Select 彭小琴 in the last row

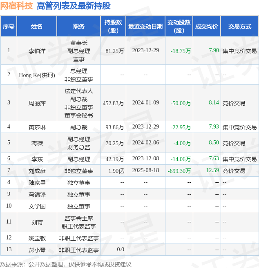coord(37,250)
